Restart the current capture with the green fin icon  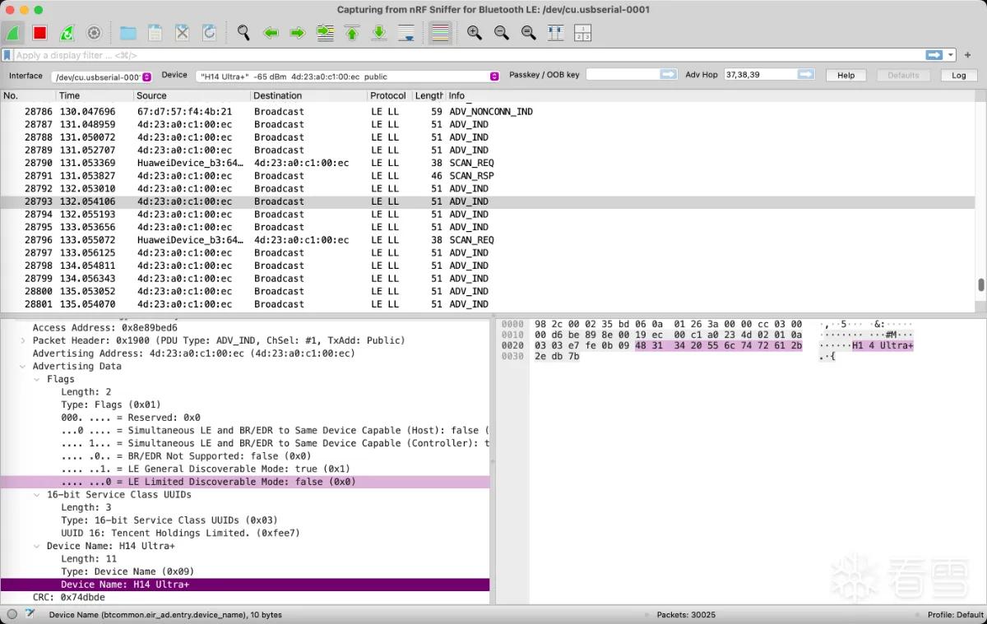click(67, 33)
